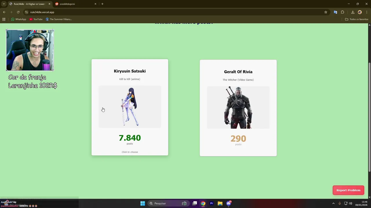Viewport: 371px width, 208px height.
Task: Click The Witcher (Video Game) subtitle
Action: tap(238, 80)
